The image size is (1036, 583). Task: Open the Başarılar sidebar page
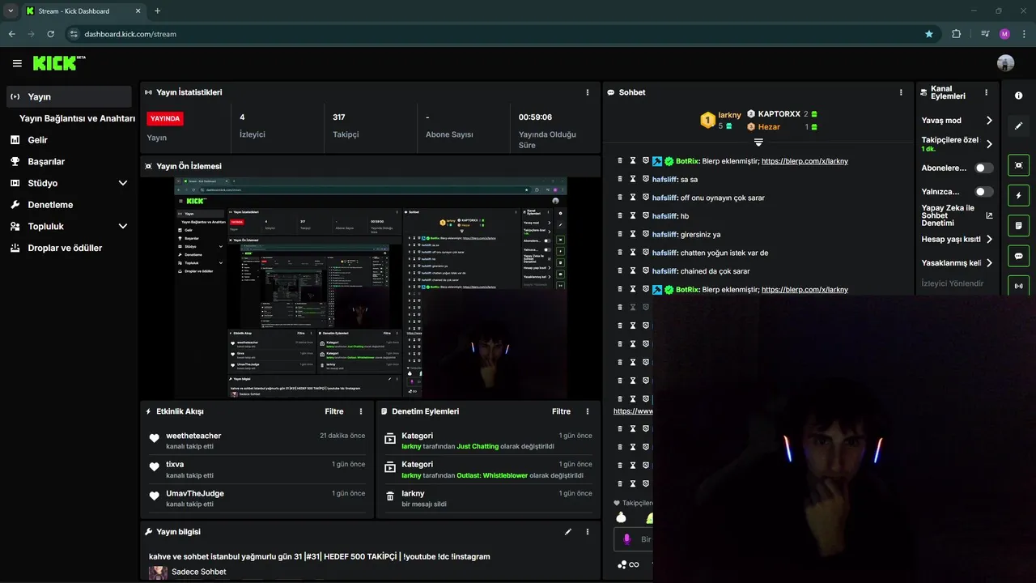click(x=69, y=161)
